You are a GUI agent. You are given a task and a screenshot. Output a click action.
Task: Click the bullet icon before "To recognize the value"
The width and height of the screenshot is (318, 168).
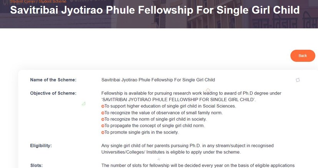tap(103, 113)
